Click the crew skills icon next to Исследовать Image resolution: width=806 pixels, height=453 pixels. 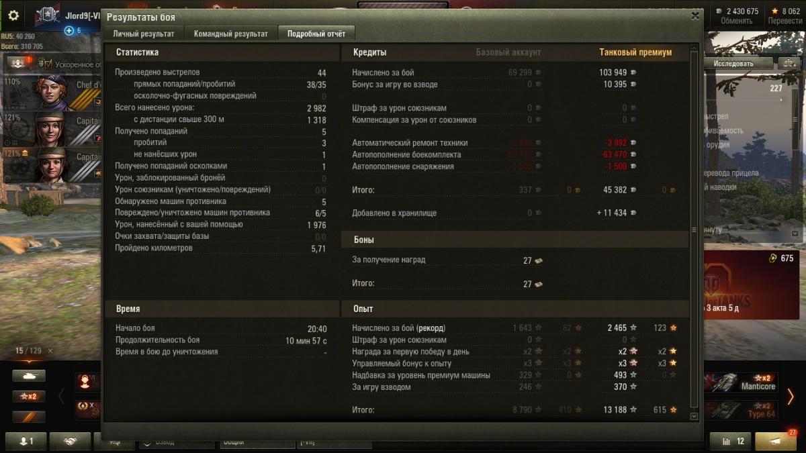click(789, 63)
